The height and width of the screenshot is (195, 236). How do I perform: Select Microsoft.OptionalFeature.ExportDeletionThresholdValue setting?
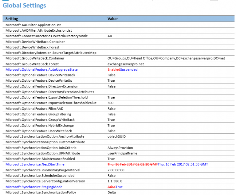tap(51, 103)
